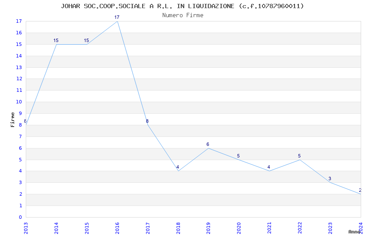Click y-axis tick value 5
The width and height of the screenshot is (365, 236).
point(21,160)
